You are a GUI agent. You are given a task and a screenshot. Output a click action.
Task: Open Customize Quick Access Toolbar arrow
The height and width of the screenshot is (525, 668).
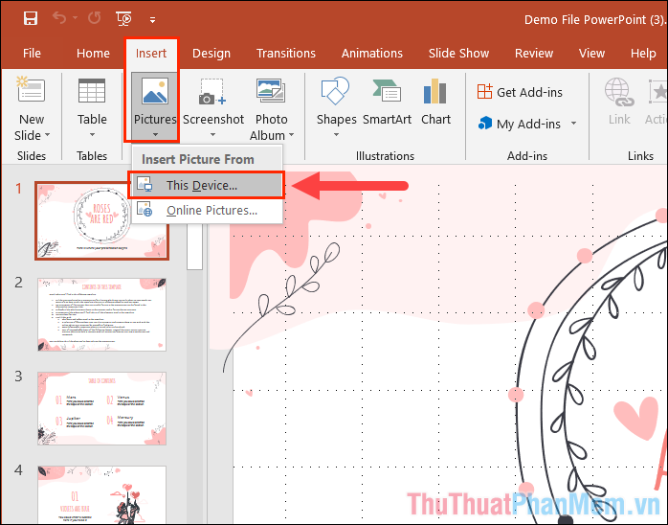152,19
